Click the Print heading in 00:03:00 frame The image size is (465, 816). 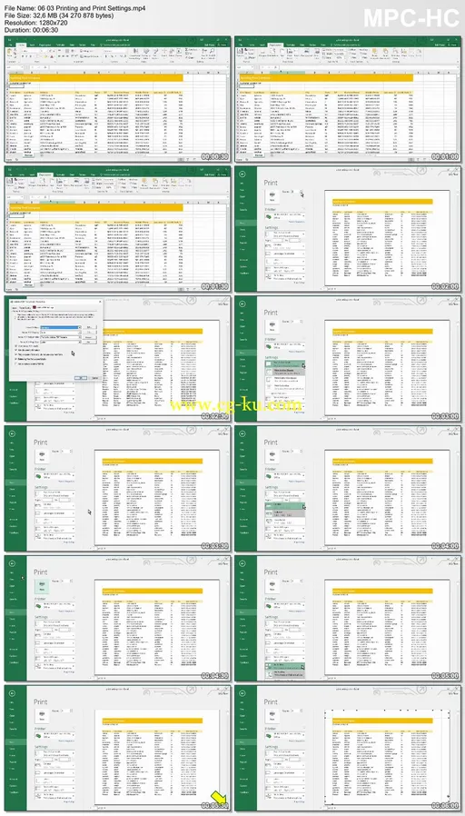[271, 313]
